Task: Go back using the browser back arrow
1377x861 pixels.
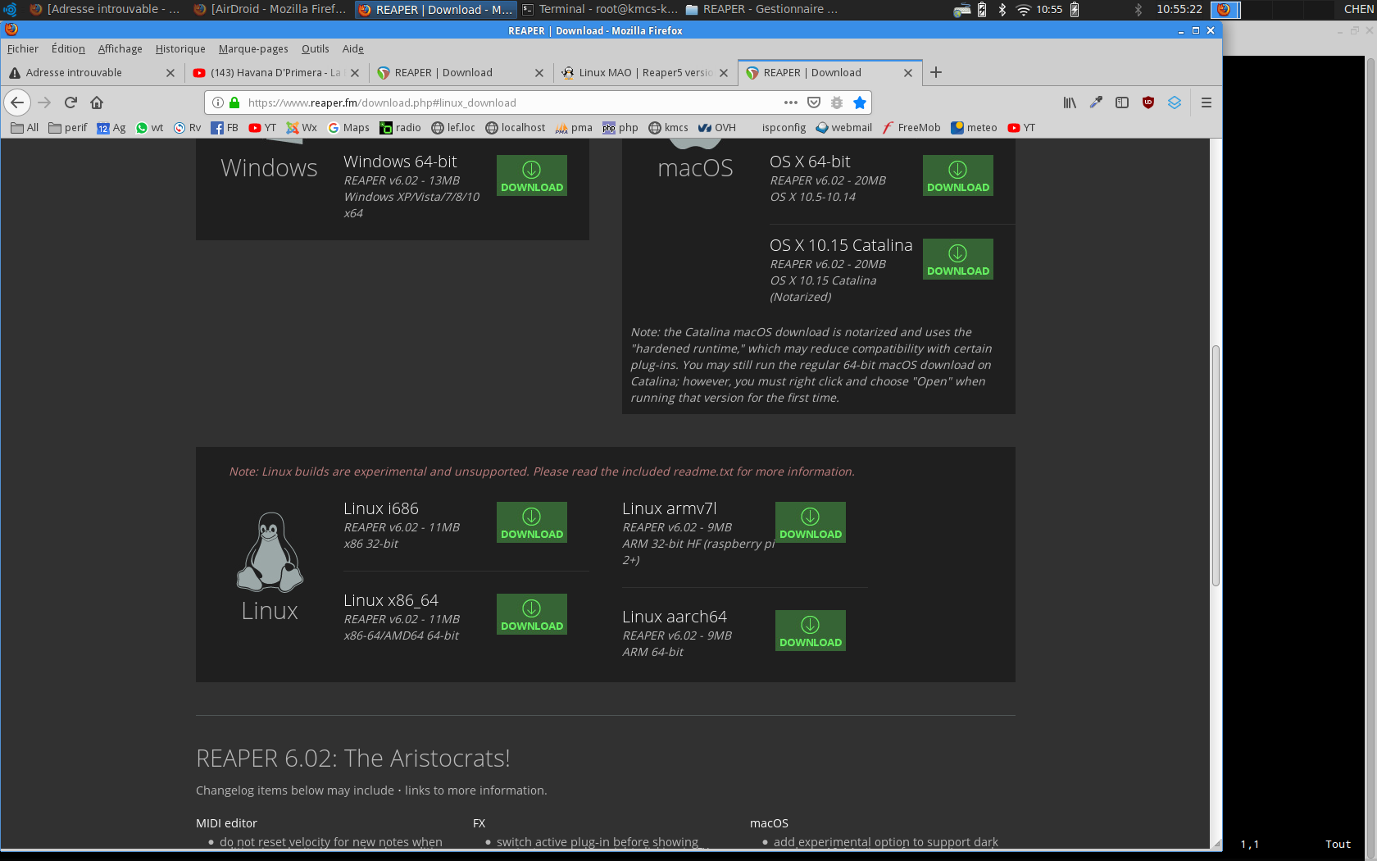Action: (17, 102)
